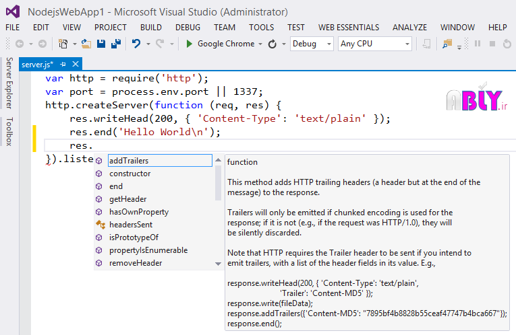Select getHeader in the IntelliSense list
516x335 pixels.
(127, 199)
